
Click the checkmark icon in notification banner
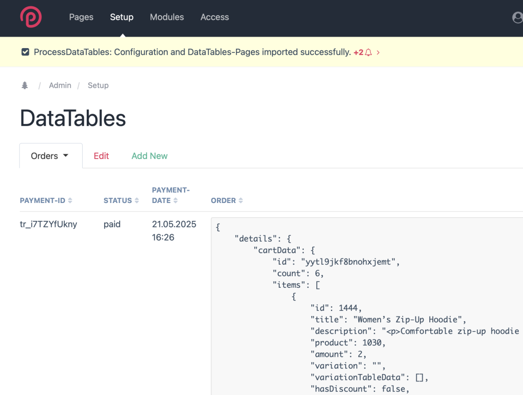[x=25, y=52]
